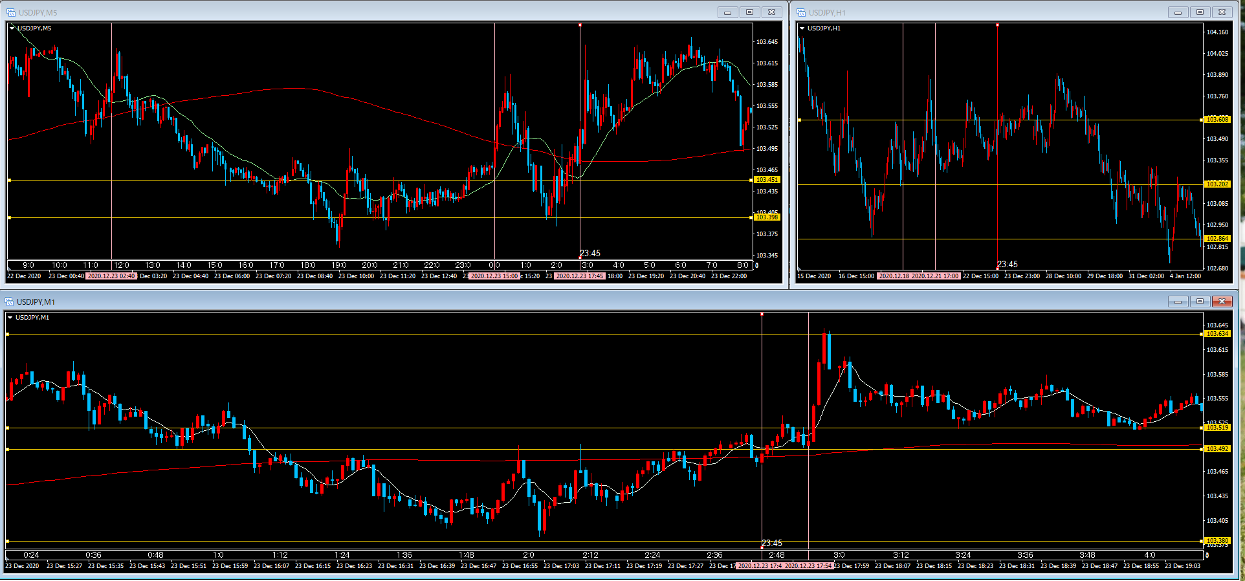This screenshot has width=1245, height=581.
Task: Select the 103.451 horizontal line price label
Action: point(767,180)
